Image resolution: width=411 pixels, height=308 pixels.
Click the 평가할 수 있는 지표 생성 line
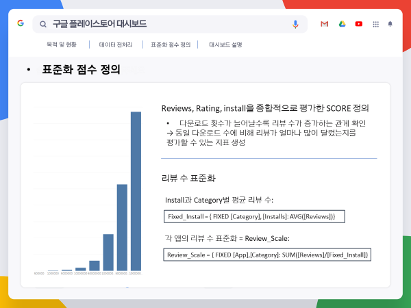(x=206, y=142)
